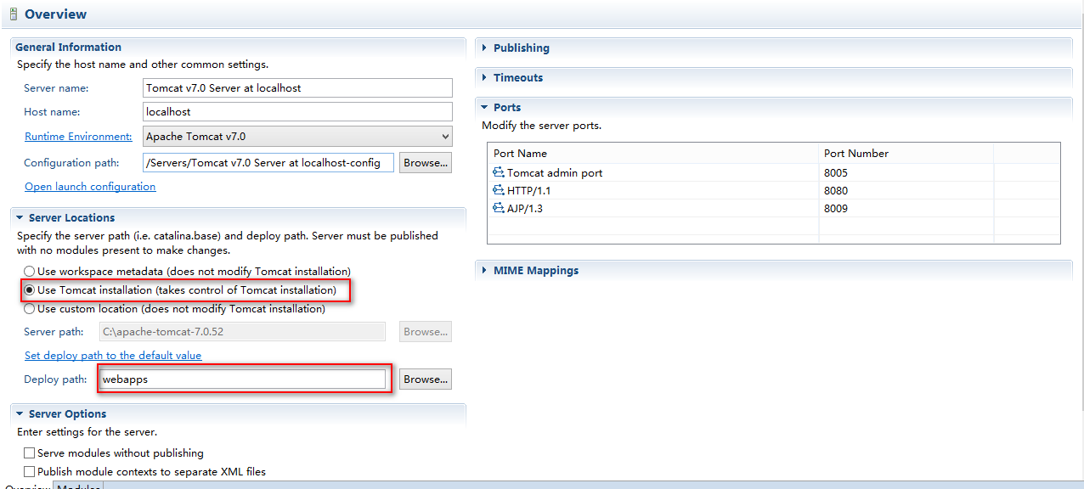The image size is (1084, 489).
Task: Collapse the Server Options section
Action: click(x=20, y=414)
